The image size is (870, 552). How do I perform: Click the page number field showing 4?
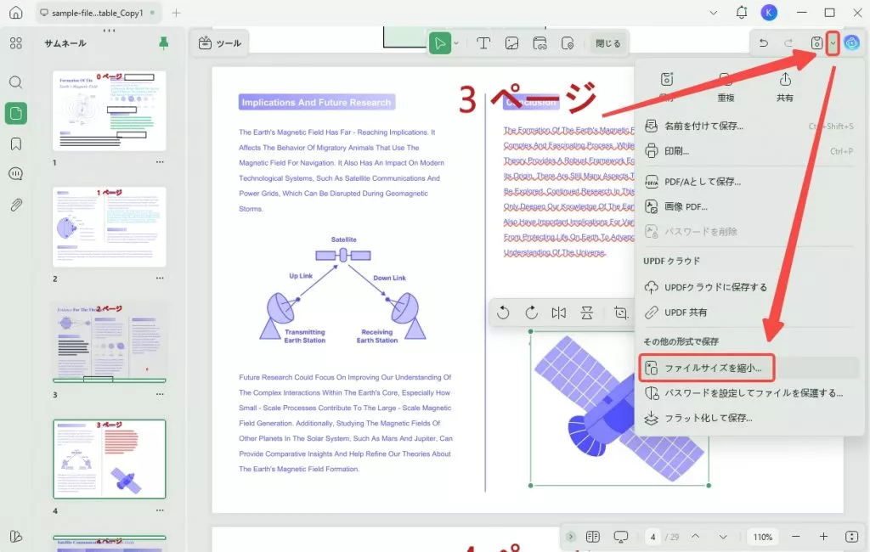(653, 537)
